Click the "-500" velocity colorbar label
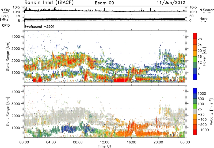This screenshot has width=214, height=148. (202, 124)
